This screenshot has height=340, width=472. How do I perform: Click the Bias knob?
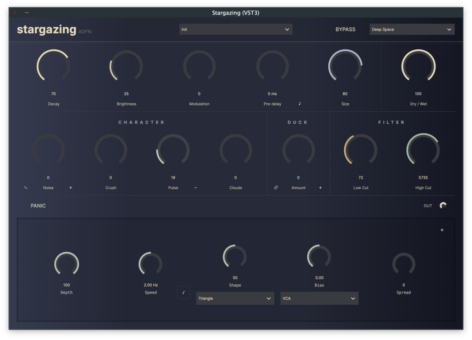[319, 256]
